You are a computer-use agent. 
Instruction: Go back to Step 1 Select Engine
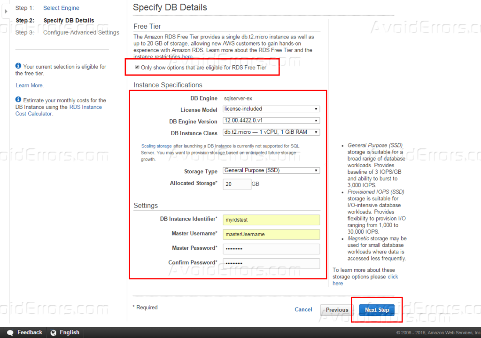coord(61,8)
